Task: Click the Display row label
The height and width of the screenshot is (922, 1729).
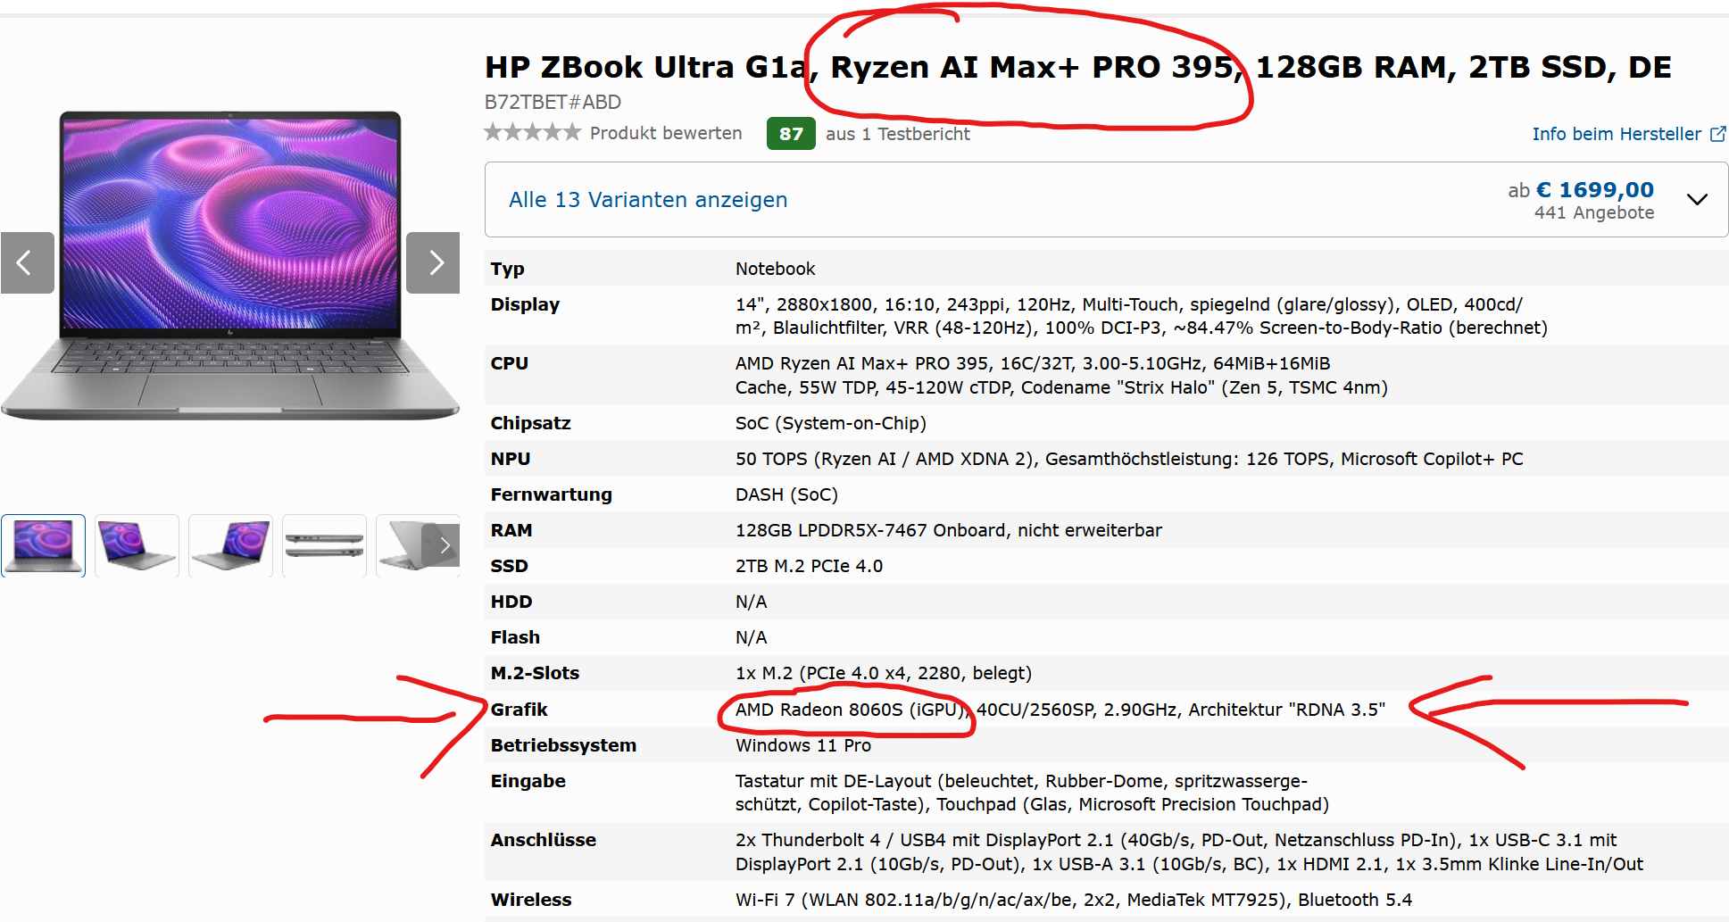Action: 525,304
